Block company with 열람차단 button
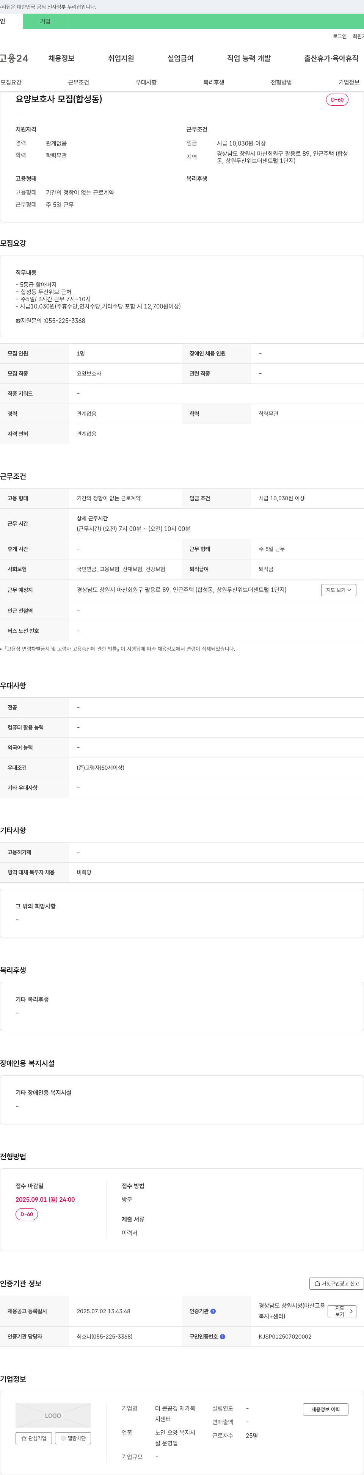The image size is (364, 1475). (x=73, y=1438)
